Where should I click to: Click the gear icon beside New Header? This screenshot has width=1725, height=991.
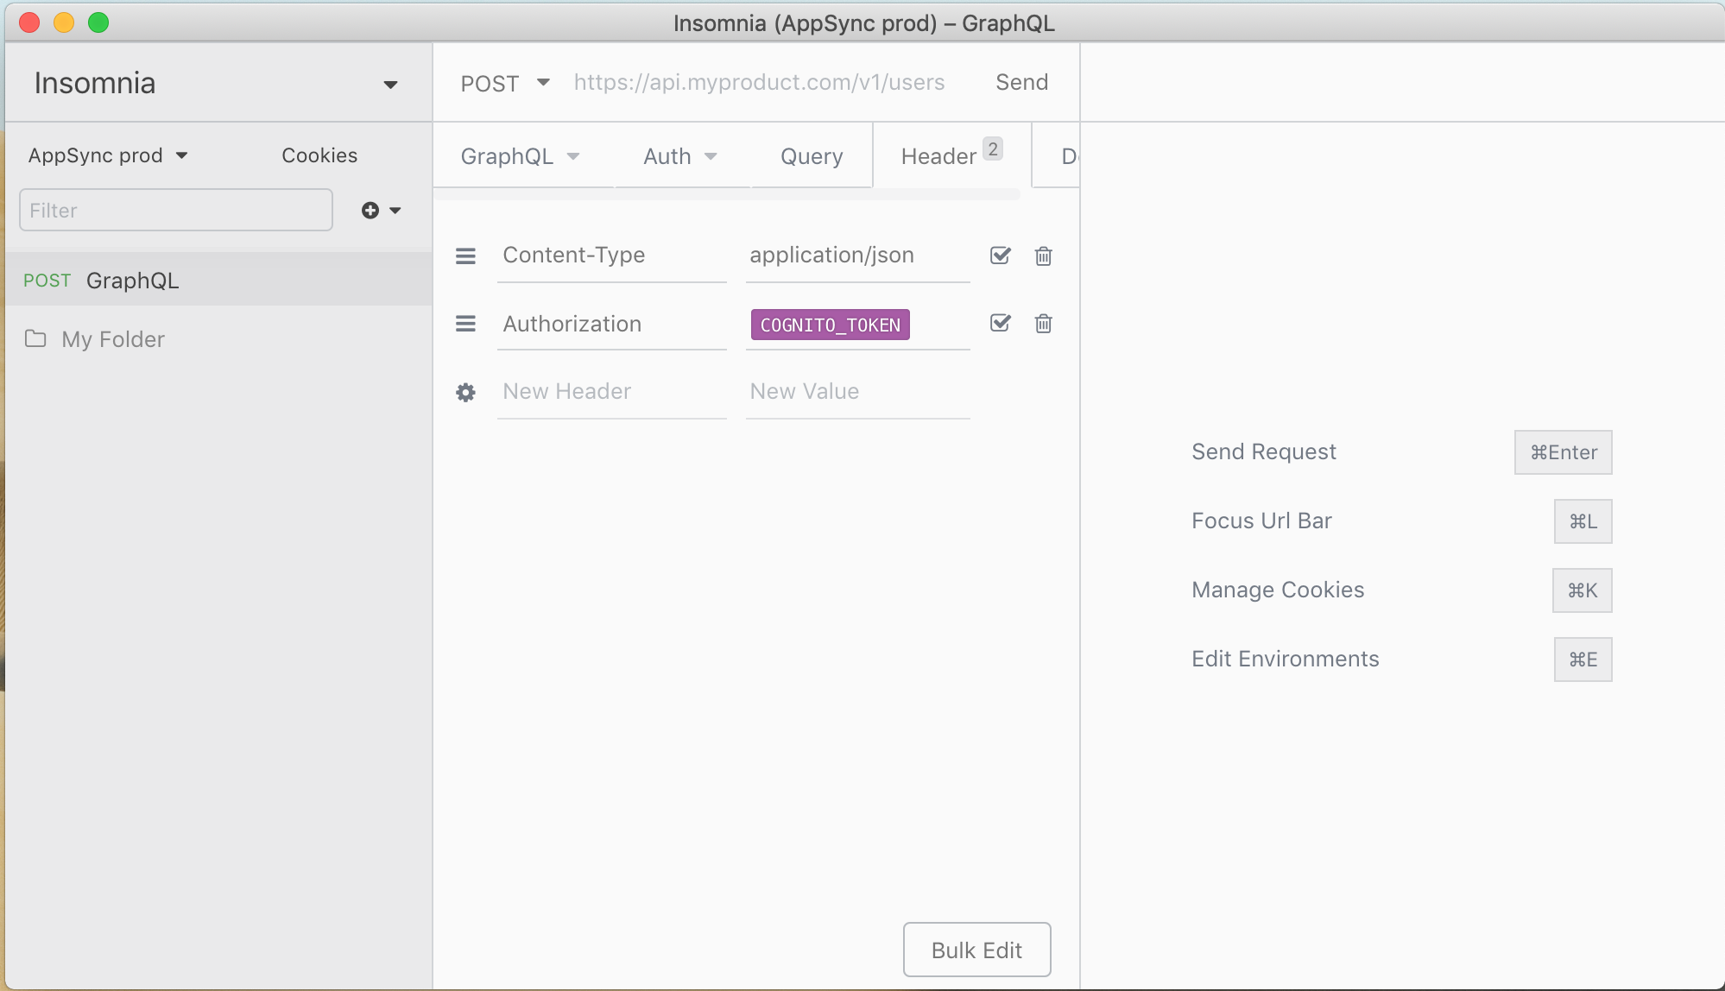pyautogui.click(x=465, y=393)
